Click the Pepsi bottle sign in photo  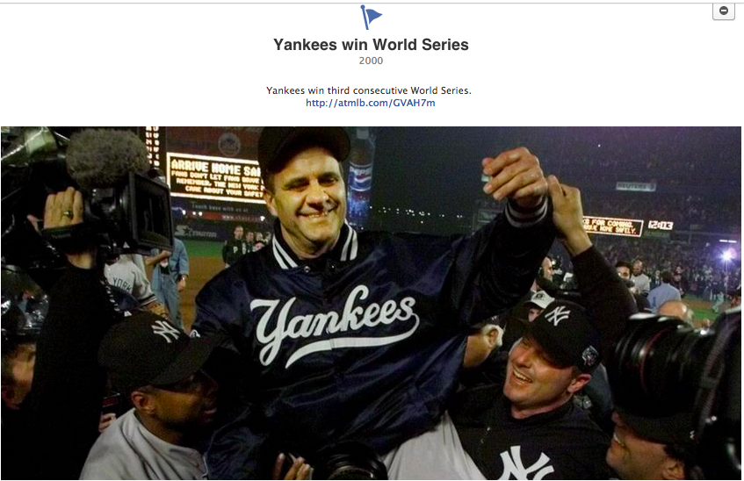pos(362,180)
